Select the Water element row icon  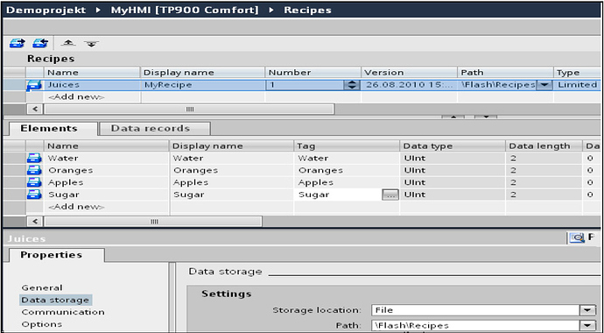pos(34,158)
